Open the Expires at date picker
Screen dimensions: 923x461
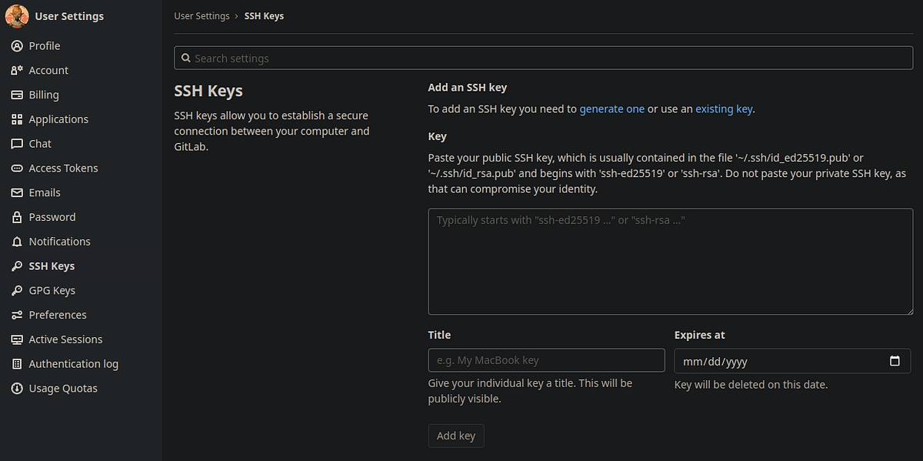tap(895, 360)
